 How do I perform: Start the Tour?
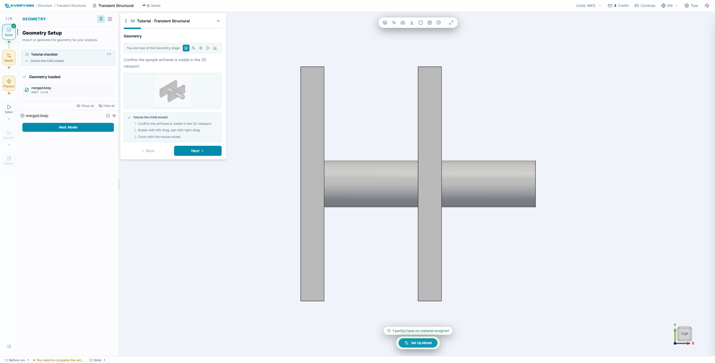(x=691, y=6)
